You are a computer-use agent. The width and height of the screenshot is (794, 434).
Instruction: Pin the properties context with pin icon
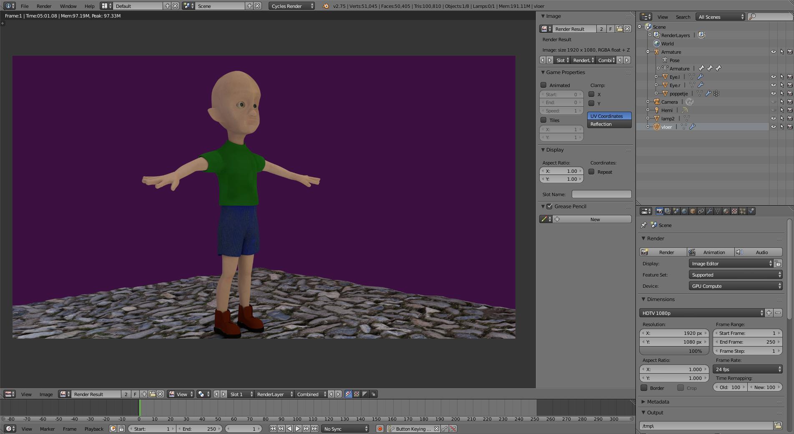point(644,225)
